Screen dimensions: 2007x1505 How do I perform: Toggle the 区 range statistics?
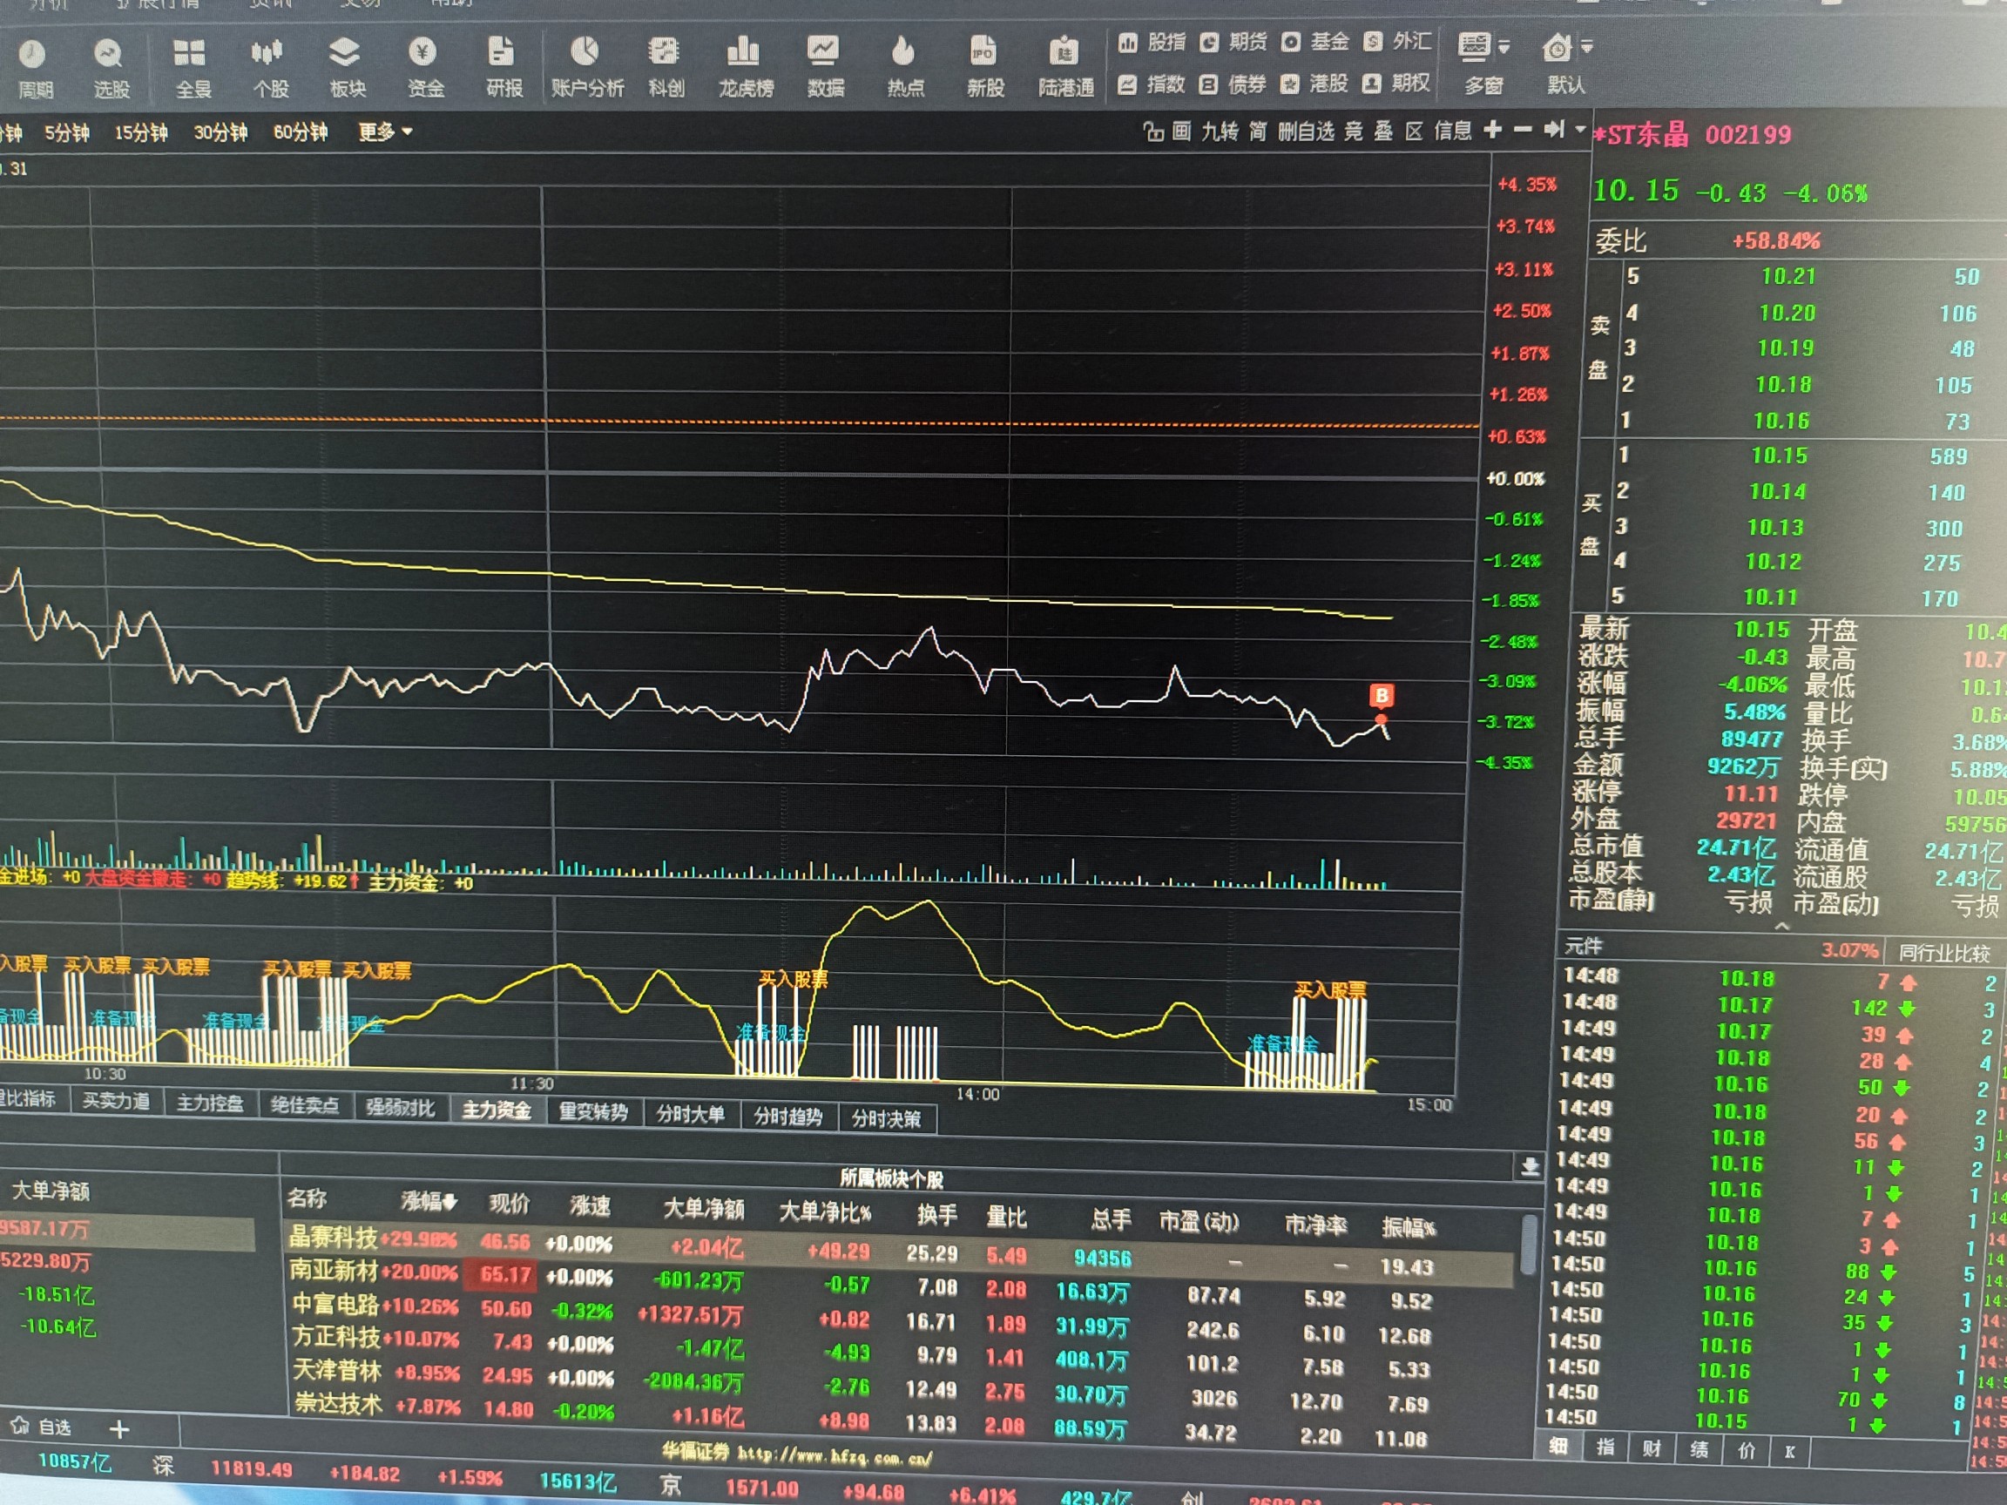tap(1414, 132)
